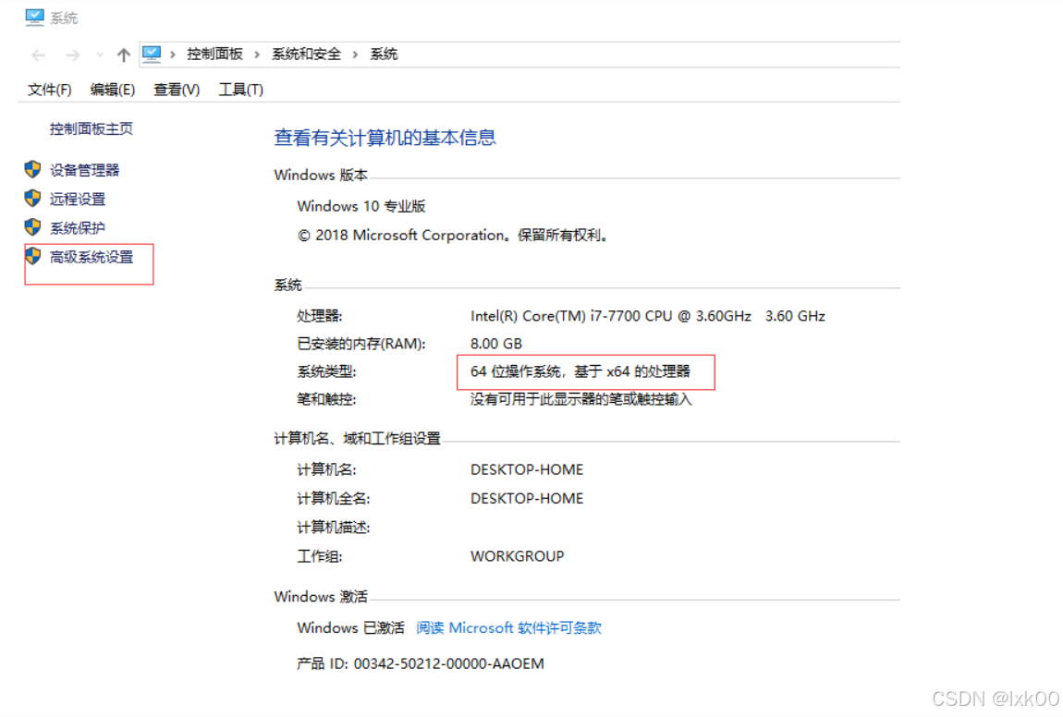
Task: Select 系统 in the address breadcrumb
Action: (384, 55)
